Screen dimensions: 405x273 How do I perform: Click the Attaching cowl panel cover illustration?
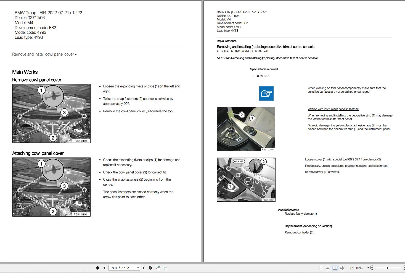point(51,187)
